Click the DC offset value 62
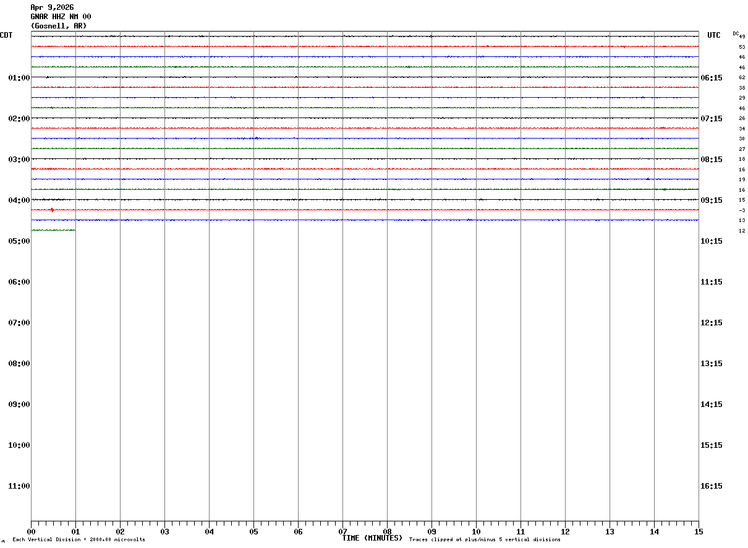748x548 pixels. 742,78
